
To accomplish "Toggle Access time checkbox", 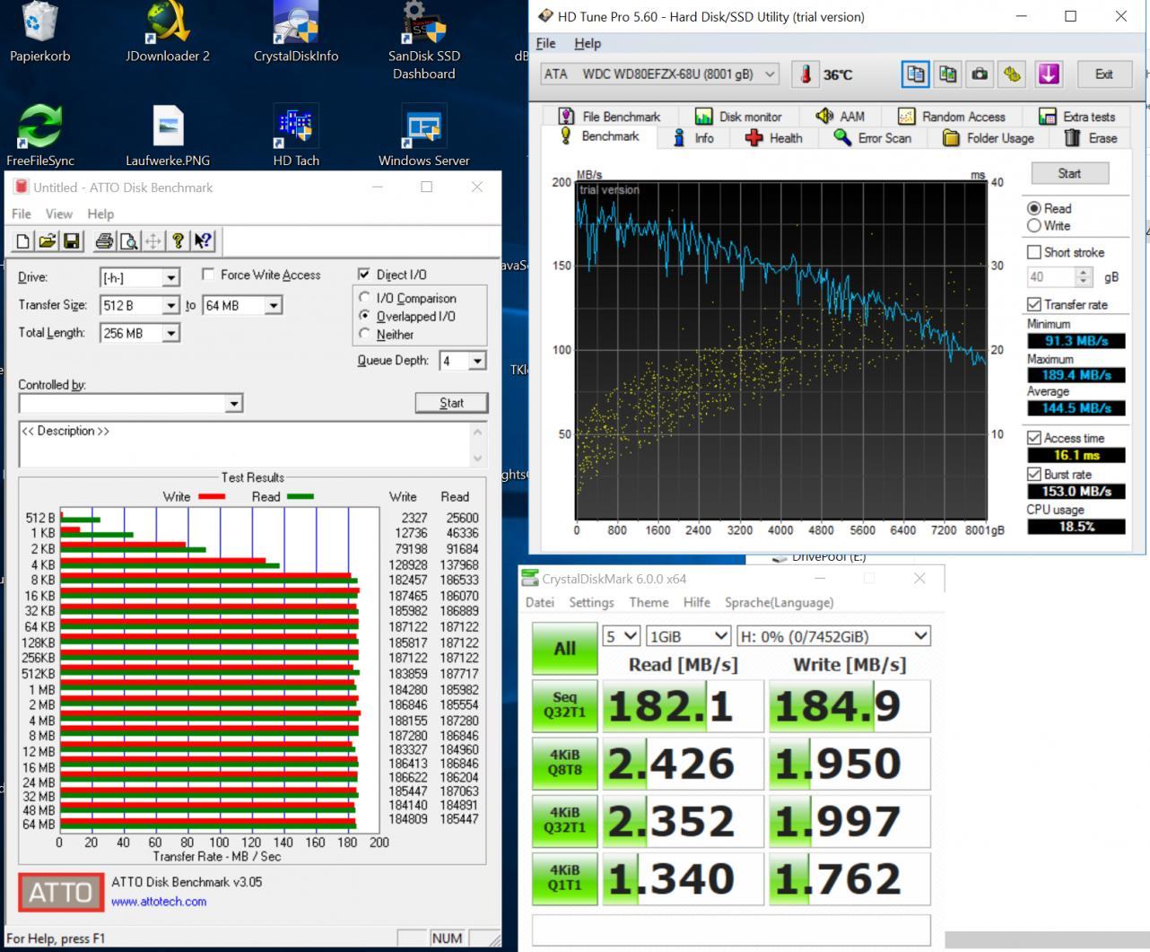I will (1034, 438).
